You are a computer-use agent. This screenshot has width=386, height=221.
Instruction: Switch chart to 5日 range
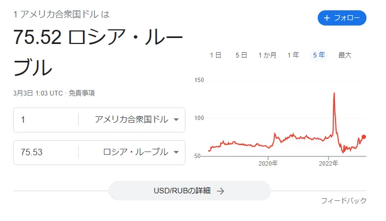(x=241, y=55)
